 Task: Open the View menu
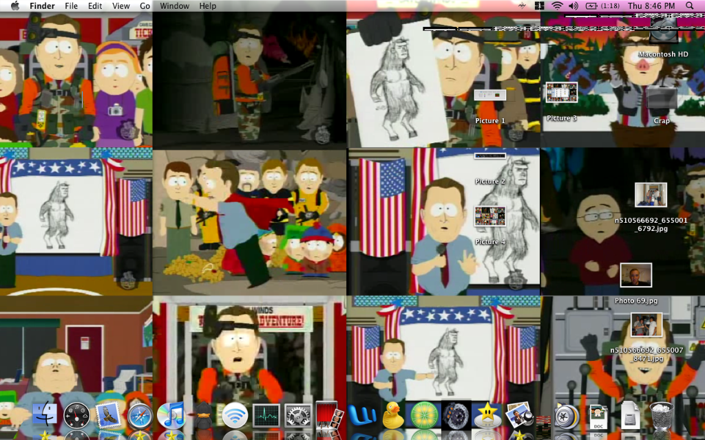click(x=121, y=5)
